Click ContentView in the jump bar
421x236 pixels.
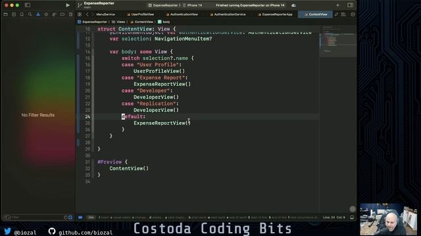[141, 22]
